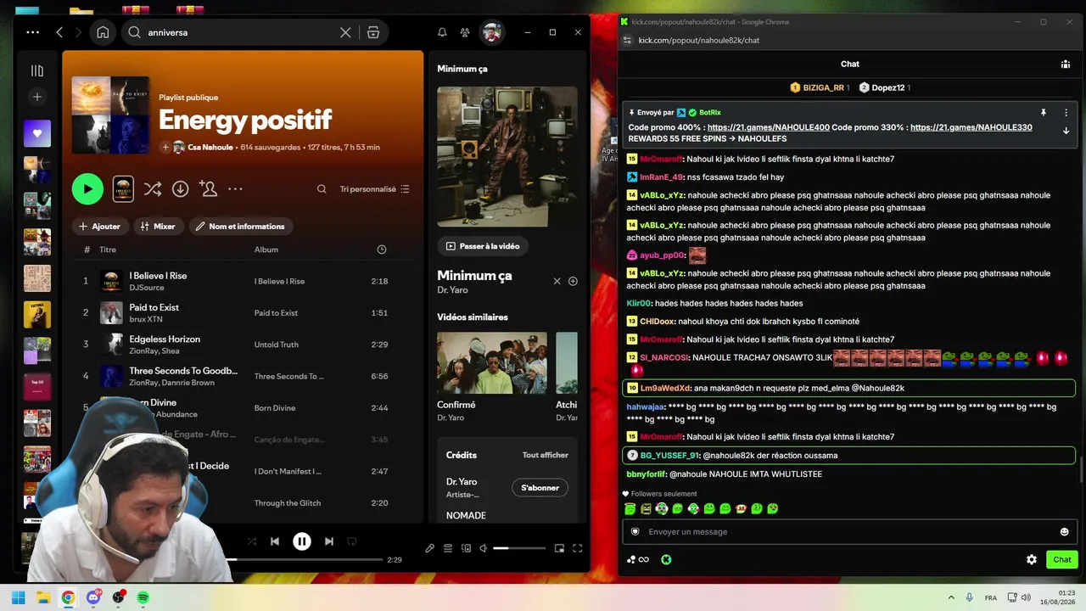
Task: Open the Kick chat user list icon
Action: (1066, 64)
